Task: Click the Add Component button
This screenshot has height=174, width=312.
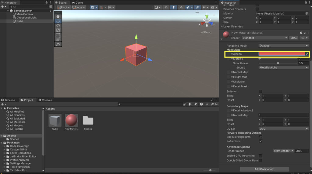Action: [x=264, y=169]
